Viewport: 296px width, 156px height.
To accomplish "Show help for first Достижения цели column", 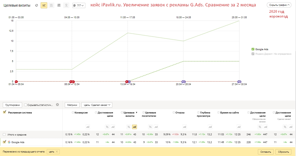I will pyautogui.click(x=96, y=112).
